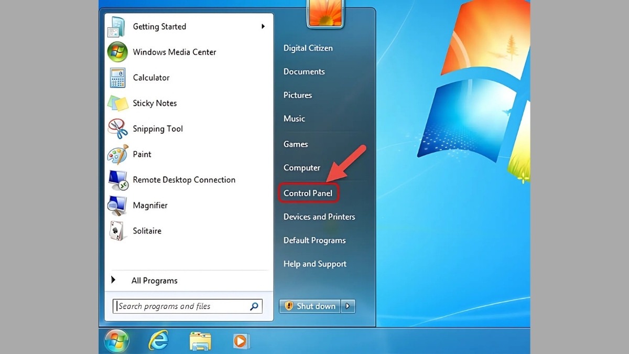The height and width of the screenshot is (354, 629).
Task: Click the Sticky Notes text label
Action: point(155,103)
